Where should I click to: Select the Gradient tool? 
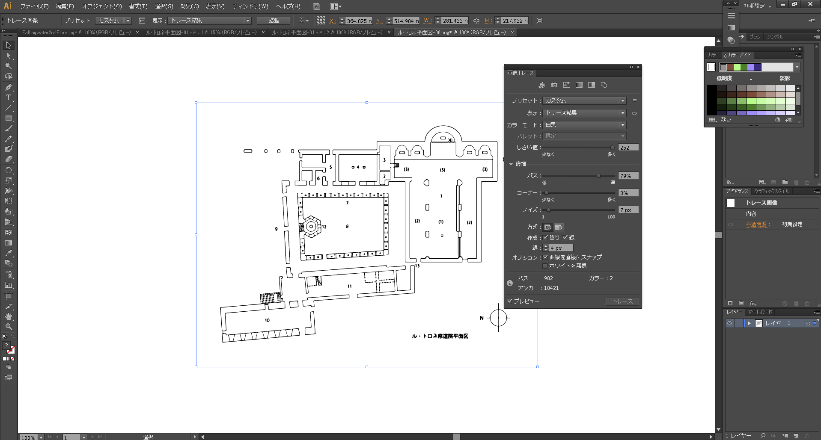pos(9,243)
